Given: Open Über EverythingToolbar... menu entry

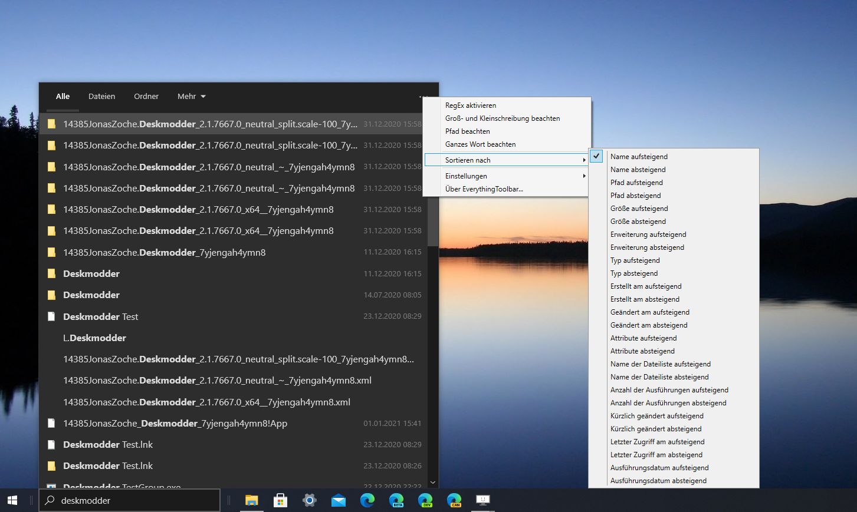Looking at the screenshot, I should pyautogui.click(x=507, y=189).
